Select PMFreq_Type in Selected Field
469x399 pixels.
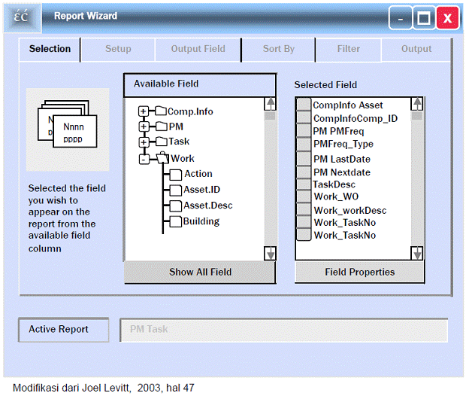tap(343, 144)
